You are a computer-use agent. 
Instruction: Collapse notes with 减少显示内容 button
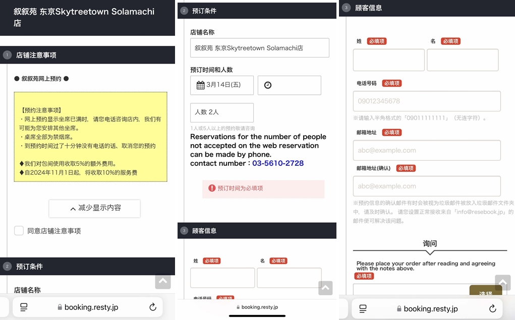pyautogui.click(x=95, y=208)
